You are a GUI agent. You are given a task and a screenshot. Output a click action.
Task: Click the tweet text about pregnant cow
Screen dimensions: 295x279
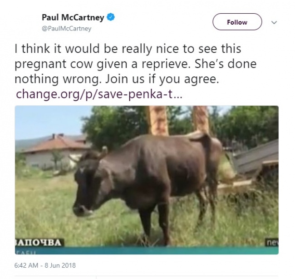coord(135,64)
